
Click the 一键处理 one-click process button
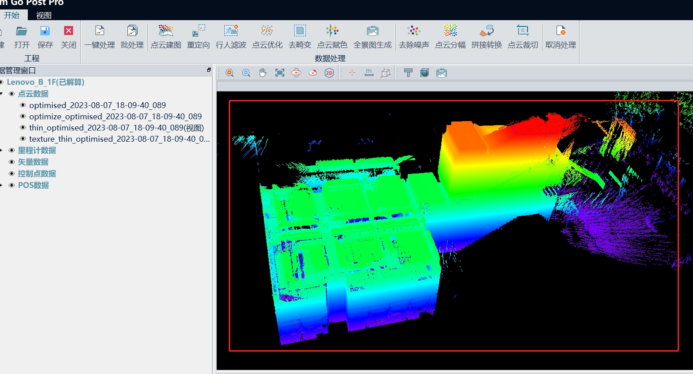(x=100, y=37)
